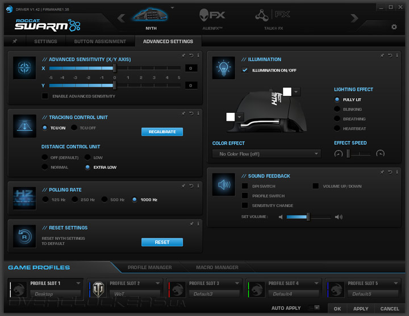The image size is (409, 316).
Task: Expand Profile Slot 4 dropdown arrow
Action: point(316,283)
